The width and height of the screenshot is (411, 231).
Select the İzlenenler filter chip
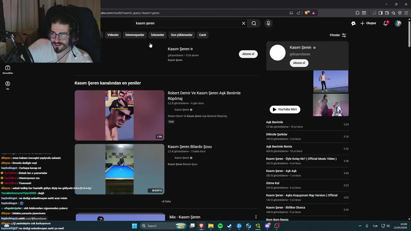[157, 35]
